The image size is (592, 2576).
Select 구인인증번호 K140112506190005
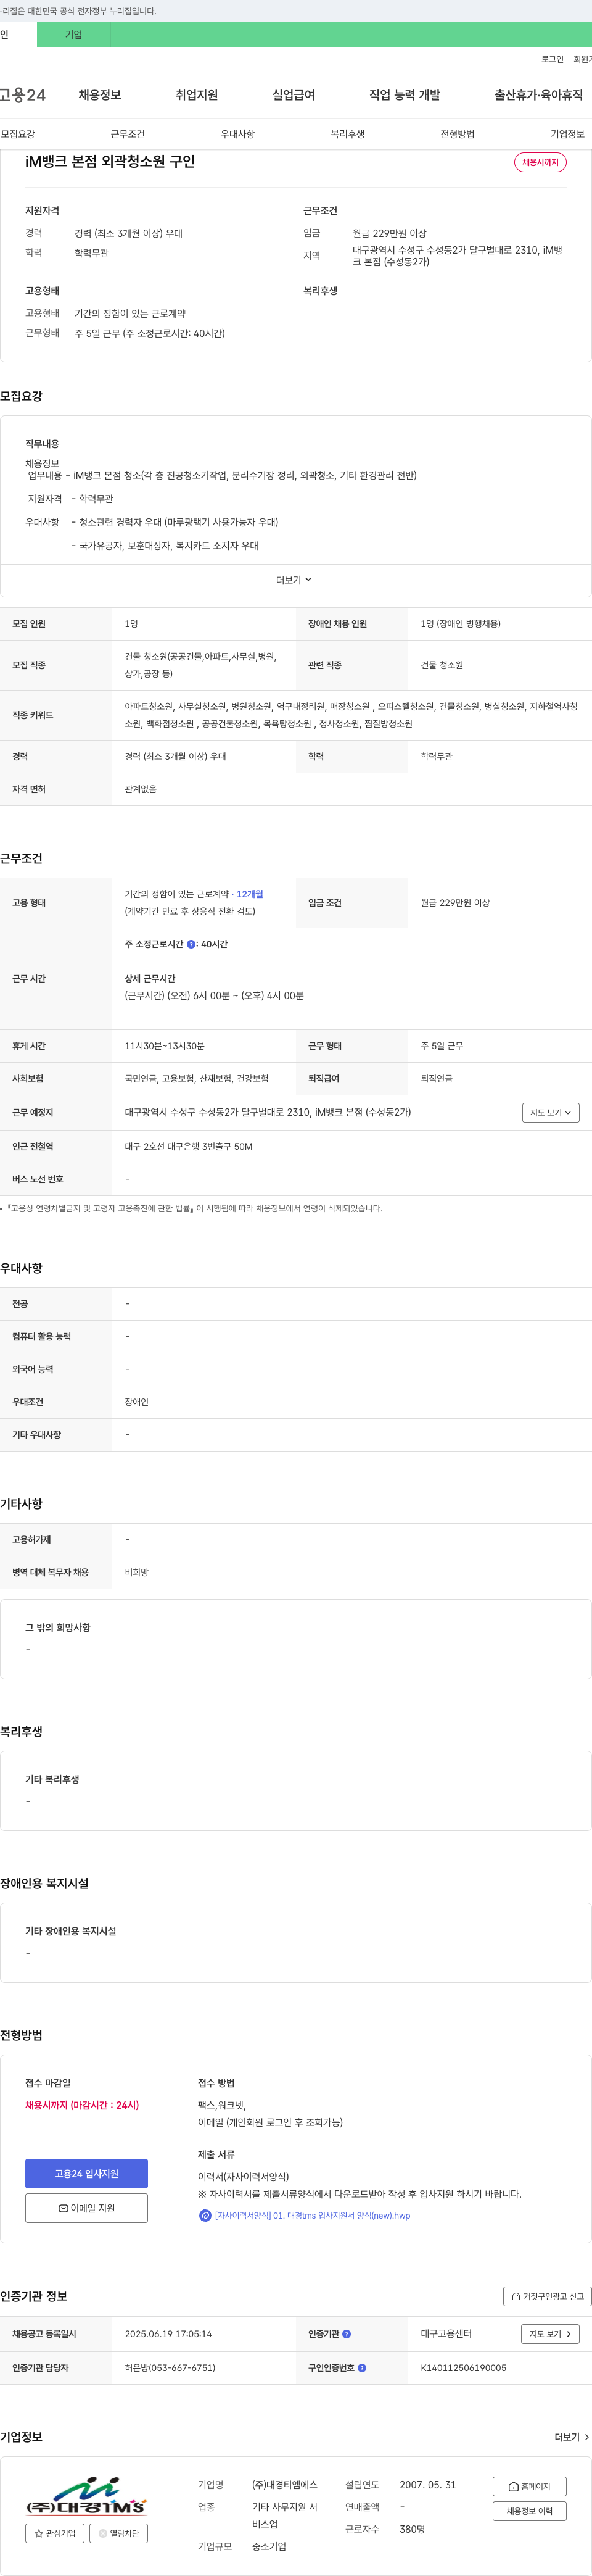[463, 2368]
